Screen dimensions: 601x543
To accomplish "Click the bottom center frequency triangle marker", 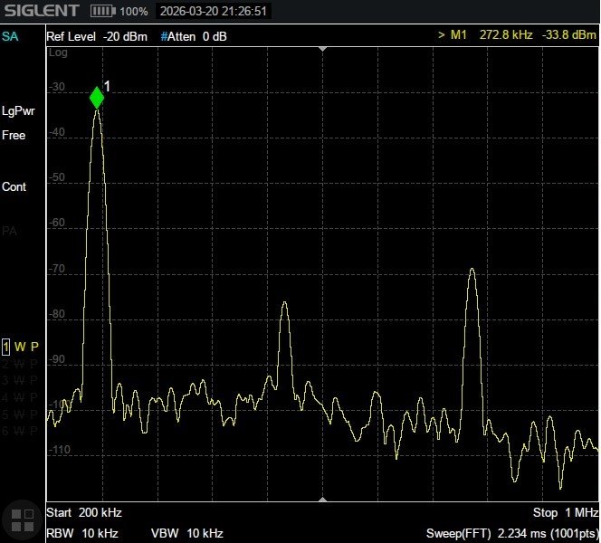I will 323,500.
